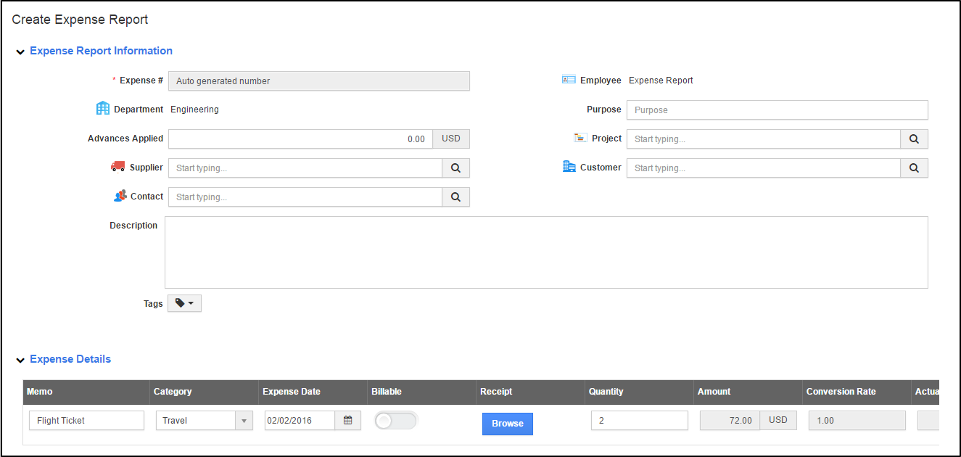Open the Tags dropdown
Viewport: 961px width, 457px height.
[184, 303]
